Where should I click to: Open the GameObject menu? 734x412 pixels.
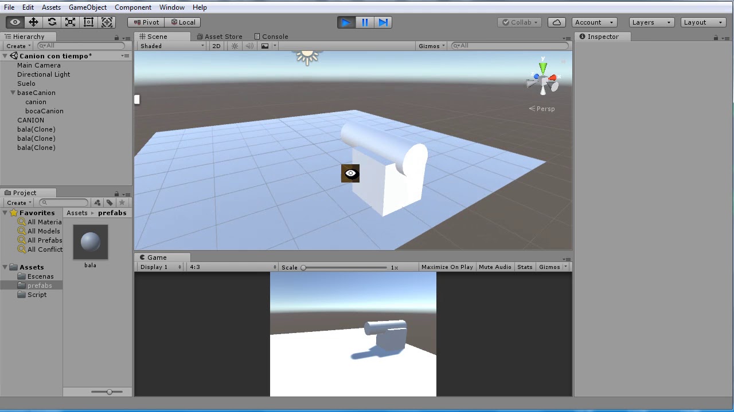point(88,7)
